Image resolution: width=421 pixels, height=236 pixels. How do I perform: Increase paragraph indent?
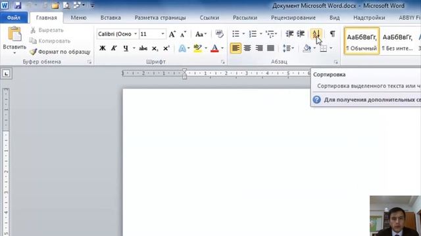pos(301,33)
